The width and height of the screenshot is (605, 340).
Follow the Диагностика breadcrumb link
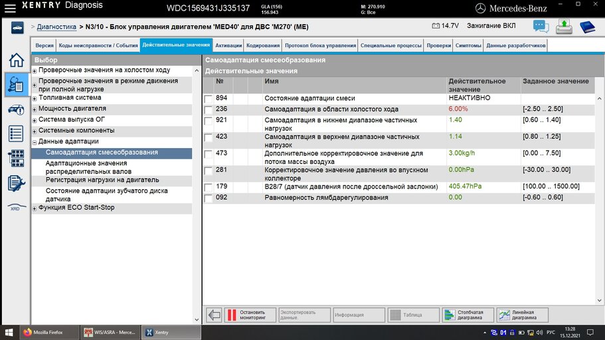click(x=56, y=27)
